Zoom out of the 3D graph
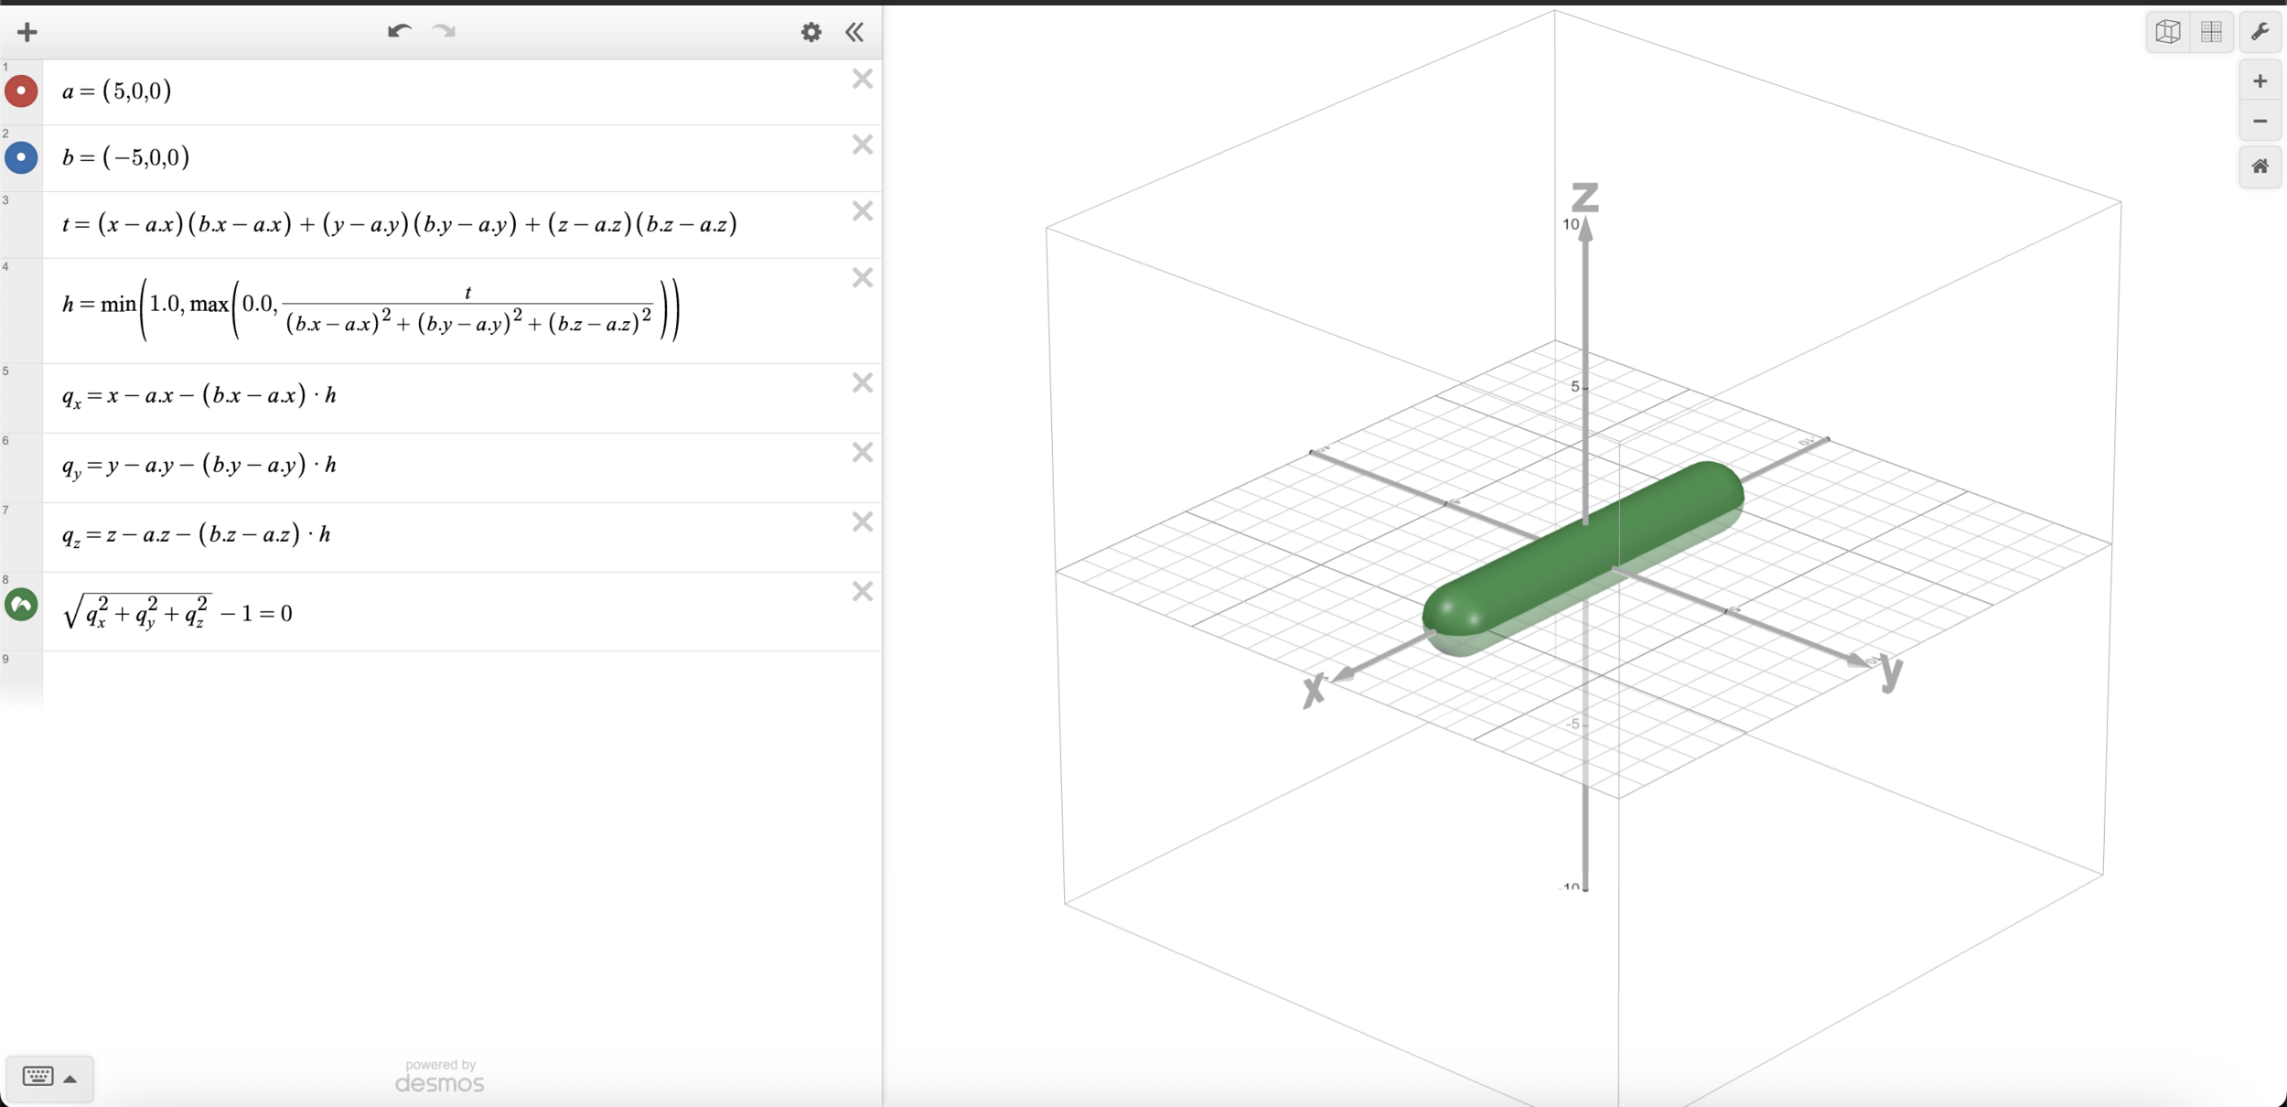This screenshot has width=2287, height=1107. (x=2260, y=121)
